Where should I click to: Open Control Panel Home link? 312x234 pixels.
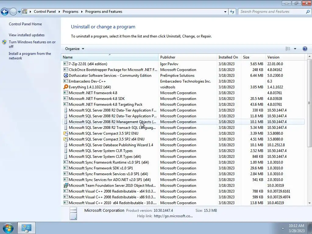click(x=25, y=24)
